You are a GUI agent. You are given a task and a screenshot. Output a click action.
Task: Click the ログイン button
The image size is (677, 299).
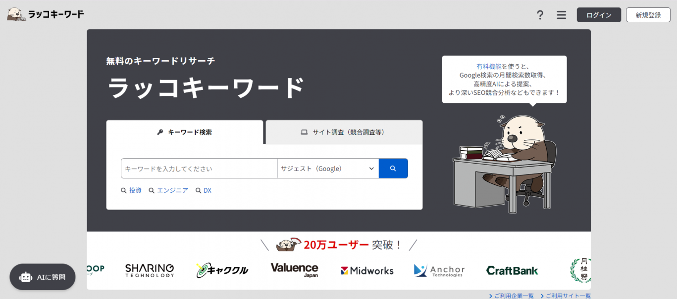pos(598,15)
